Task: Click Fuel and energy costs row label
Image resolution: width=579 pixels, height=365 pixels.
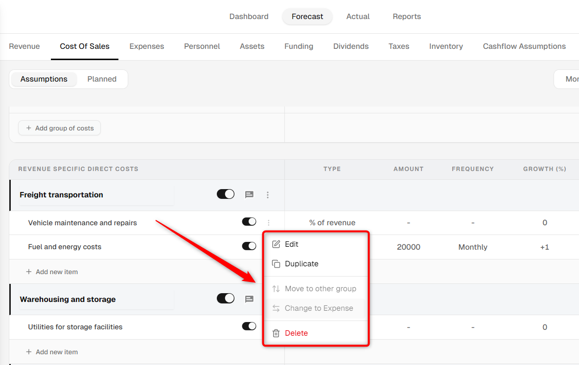Action: point(65,247)
